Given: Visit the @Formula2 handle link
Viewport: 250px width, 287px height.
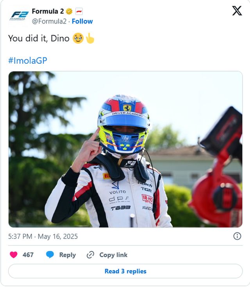Looking at the screenshot, I should [49, 21].
